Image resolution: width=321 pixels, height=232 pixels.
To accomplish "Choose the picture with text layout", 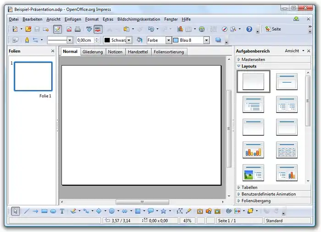I will click(x=253, y=173).
